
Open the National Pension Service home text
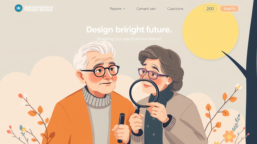39,8
